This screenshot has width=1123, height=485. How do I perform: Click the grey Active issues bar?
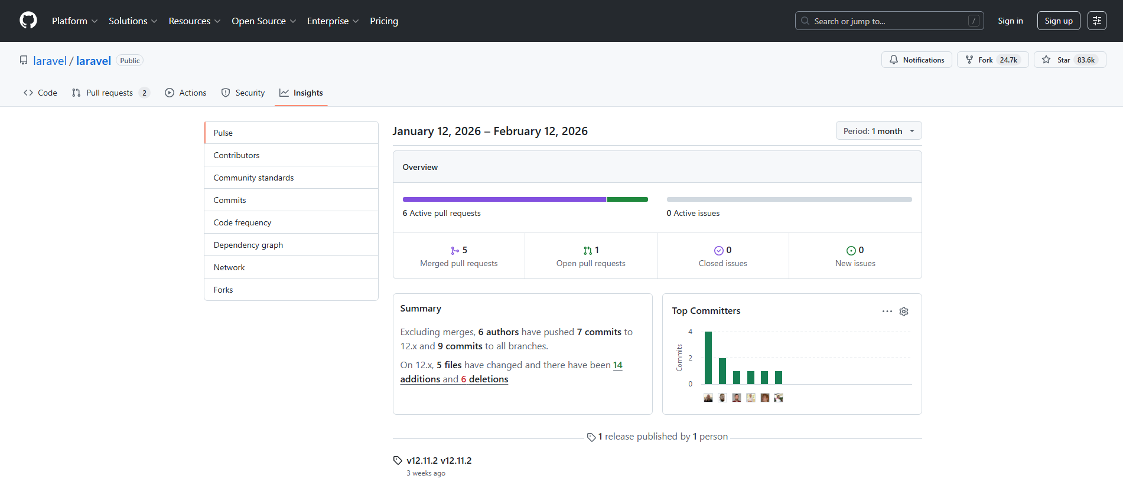click(789, 199)
